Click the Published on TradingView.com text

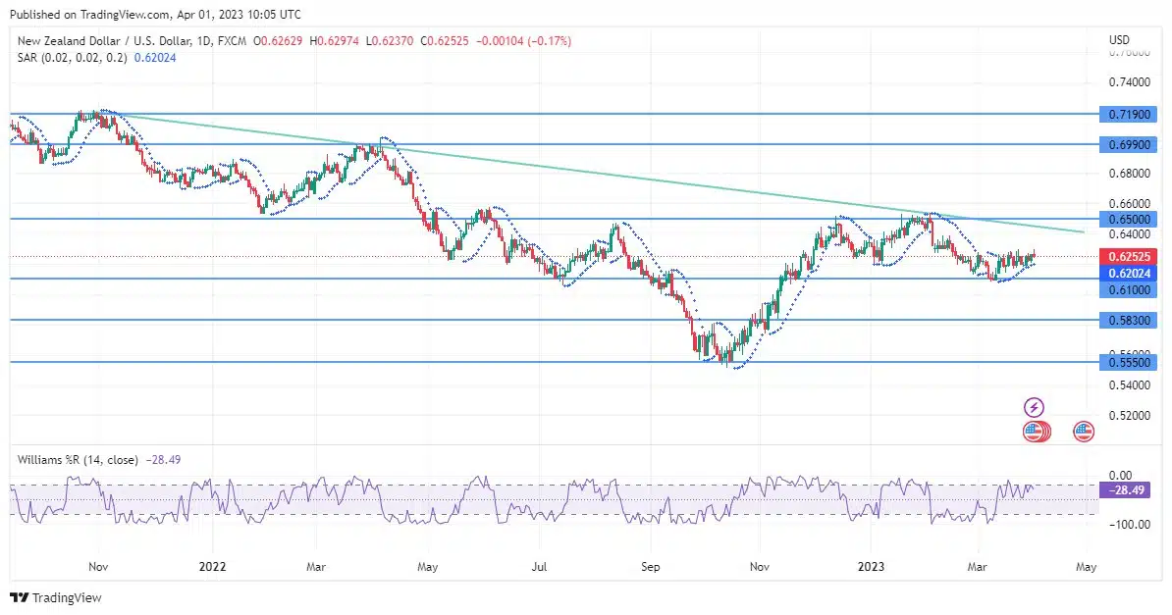(x=152, y=15)
